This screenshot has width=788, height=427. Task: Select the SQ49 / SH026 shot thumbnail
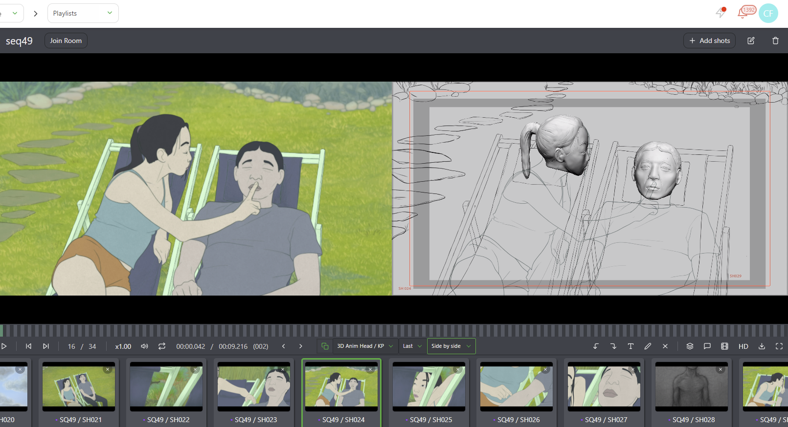point(517,386)
